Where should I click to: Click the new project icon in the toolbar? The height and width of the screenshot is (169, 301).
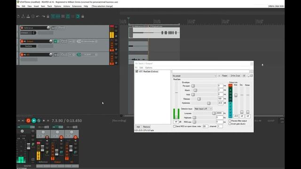[18, 16]
